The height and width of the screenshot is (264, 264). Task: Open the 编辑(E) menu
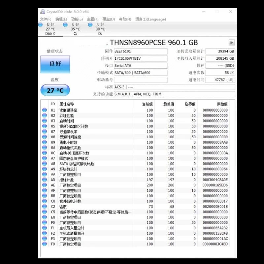click(61, 19)
